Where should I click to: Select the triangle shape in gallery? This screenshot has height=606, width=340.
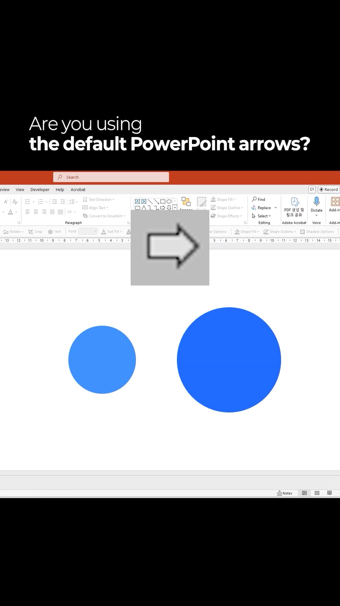(x=144, y=207)
